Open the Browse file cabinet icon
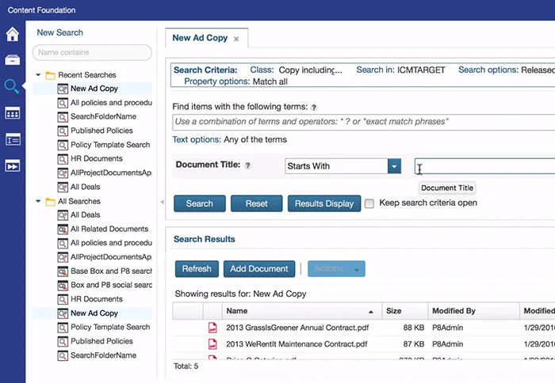The width and height of the screenshot is (555, 383). click(13, 59)
